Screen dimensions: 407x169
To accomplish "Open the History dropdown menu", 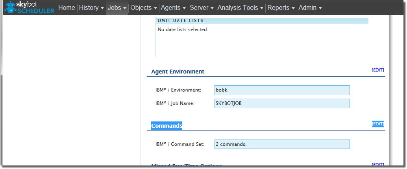I will pyautogui.click(x=91, y=8).
